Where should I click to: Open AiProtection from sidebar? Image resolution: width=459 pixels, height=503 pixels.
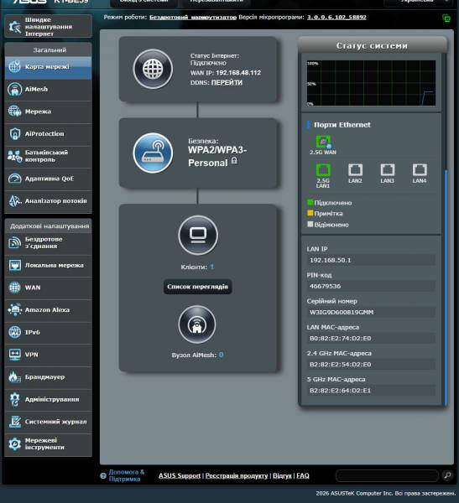[x=49, y=134]
